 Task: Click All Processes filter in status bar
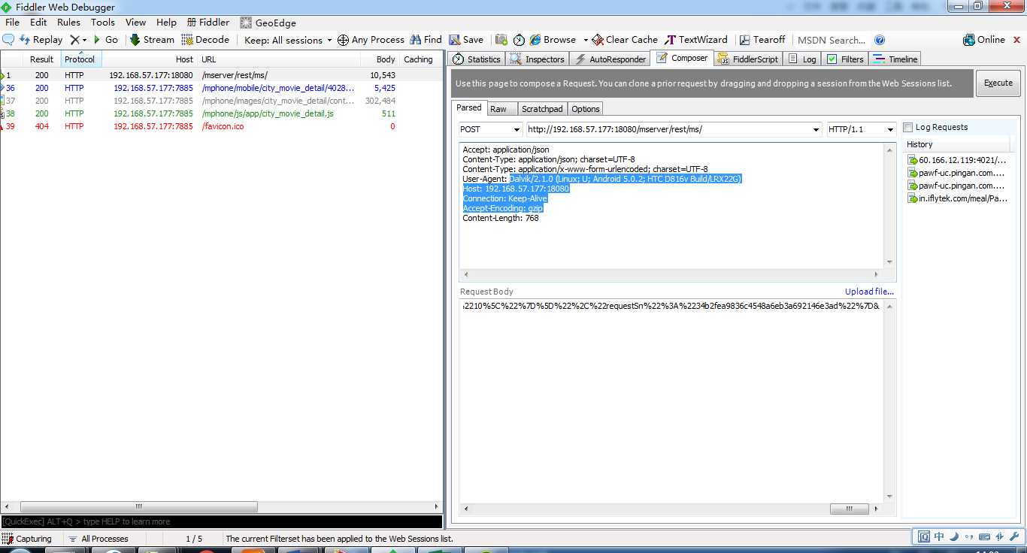coord(98,539)
